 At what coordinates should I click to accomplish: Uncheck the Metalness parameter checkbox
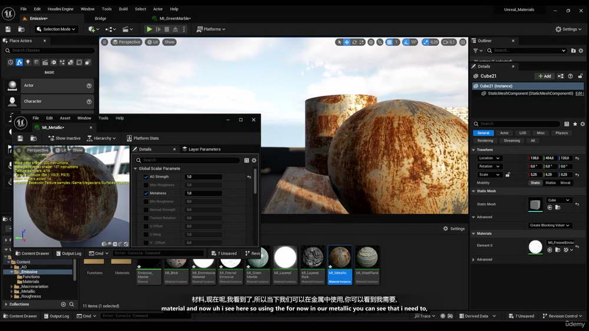pyautogui.click(x=146, y=193)
